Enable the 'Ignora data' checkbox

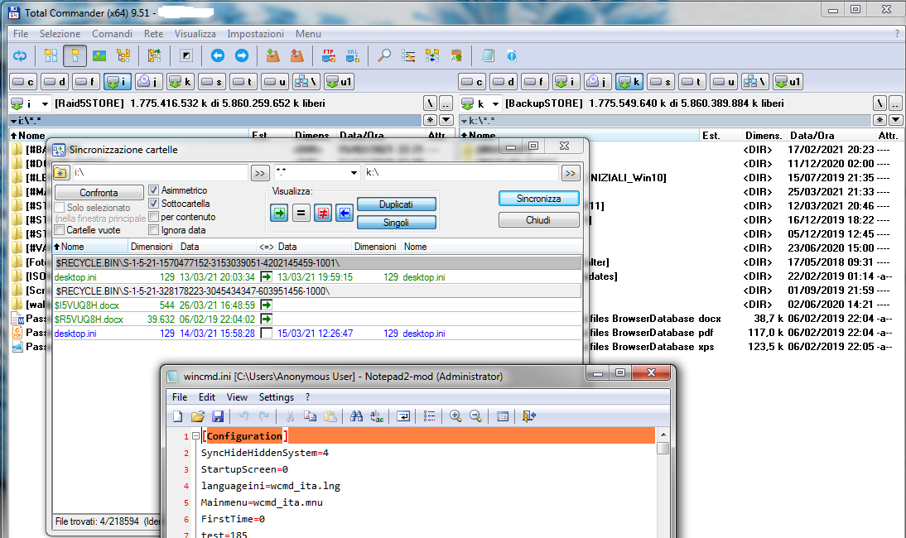[x=154, y=230]
